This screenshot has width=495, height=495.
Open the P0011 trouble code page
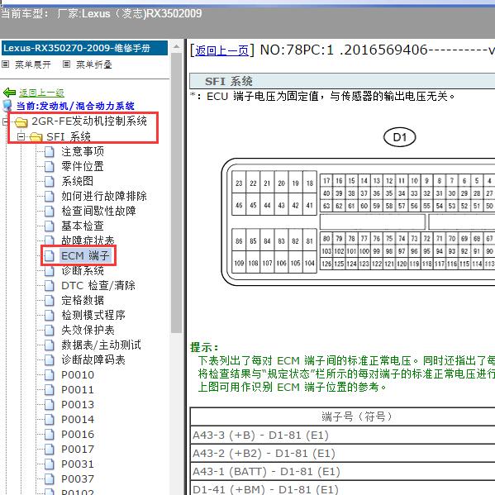click(78, 389)
